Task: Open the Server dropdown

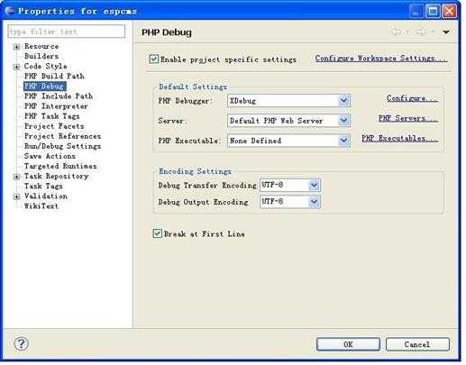Action: coord(343,121)
